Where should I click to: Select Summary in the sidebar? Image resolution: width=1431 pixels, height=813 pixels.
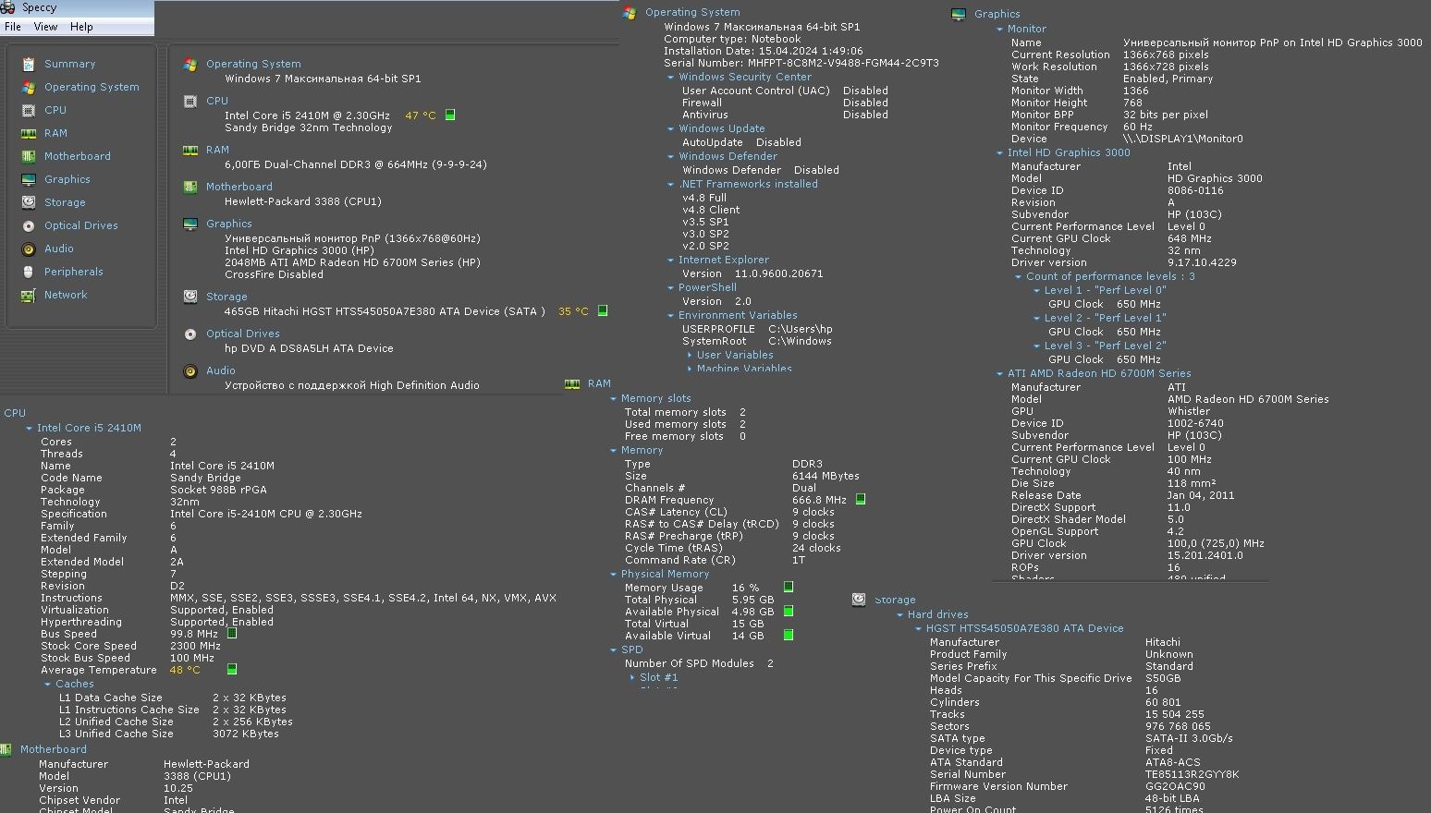pyautogui.click(x=69, y=64)
